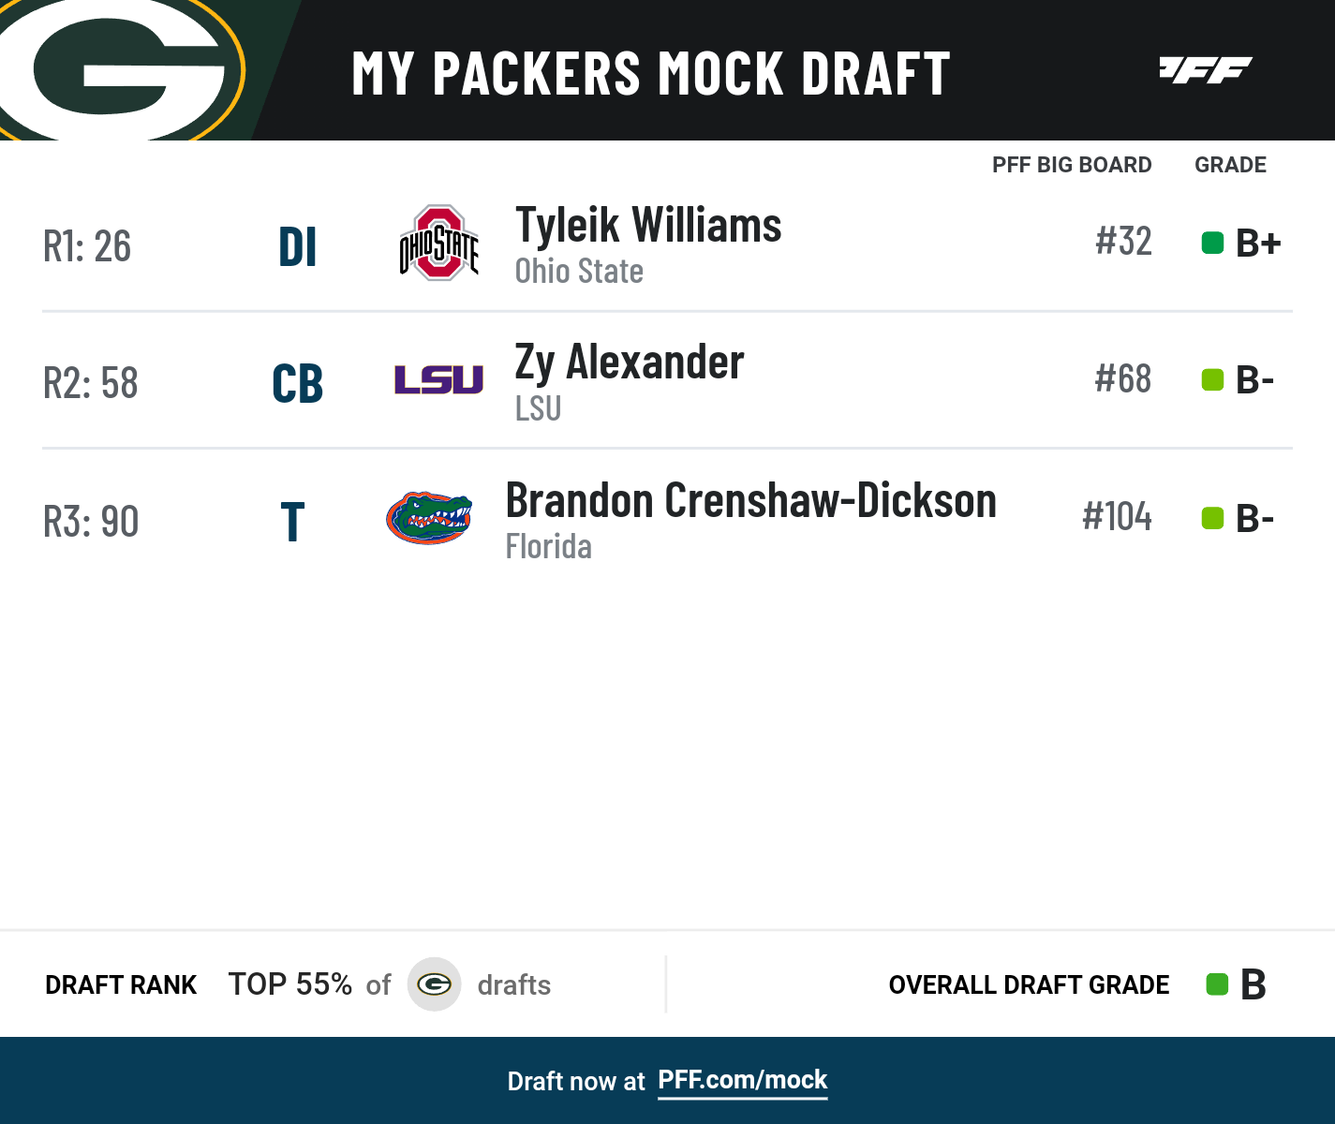The image size is (1335, 1124).
Task: Select Tyleik Williams player name
Action: pyautogui.click(x=648, y=225)
